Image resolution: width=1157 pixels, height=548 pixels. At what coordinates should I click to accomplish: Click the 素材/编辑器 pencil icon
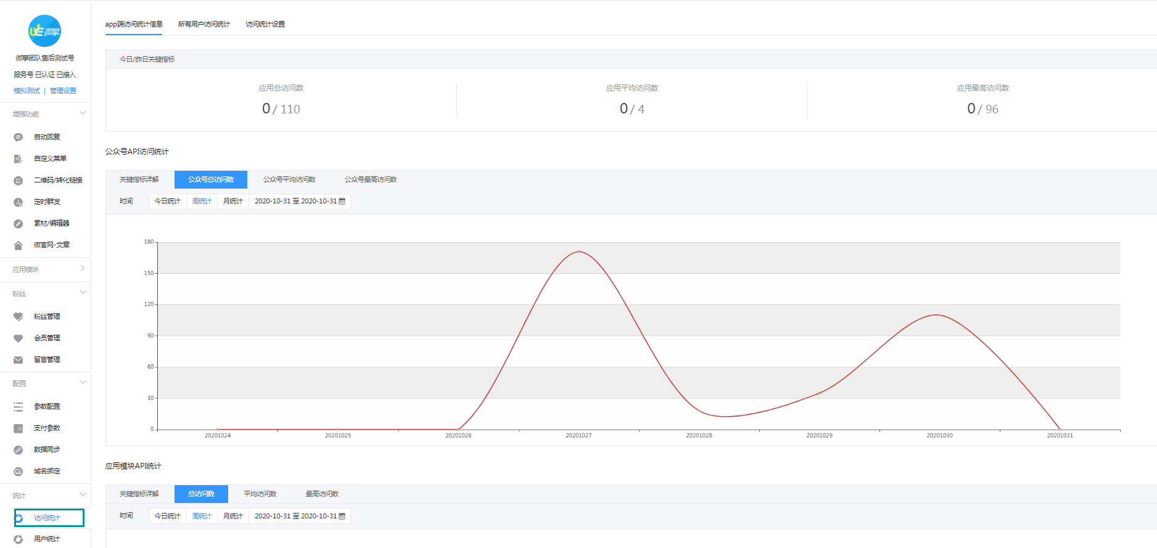[18, 224]
